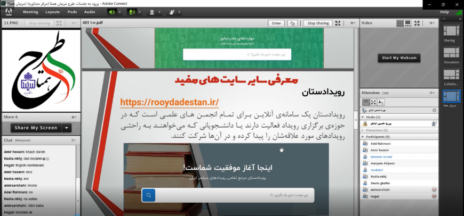The image size is (464, 216).
Task: Switch to the Collaboration layout thumbnail
Action: 451,74
